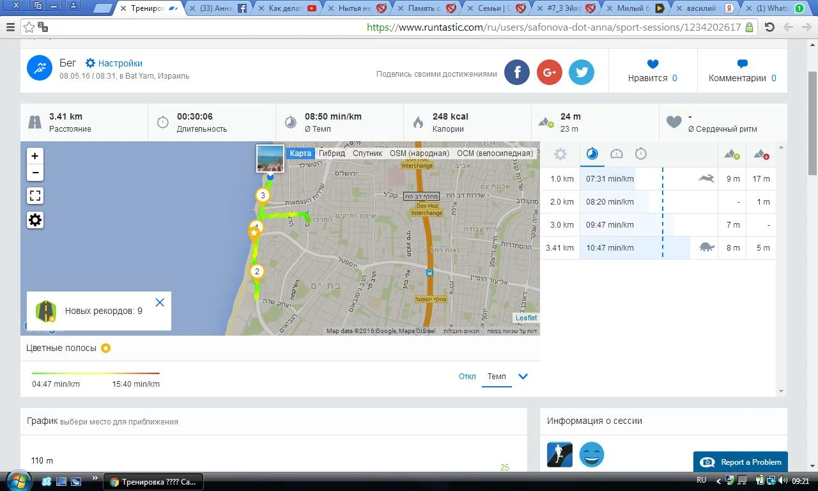Click the blue heart like icon

pyautogui.click(x=652, y=64)
